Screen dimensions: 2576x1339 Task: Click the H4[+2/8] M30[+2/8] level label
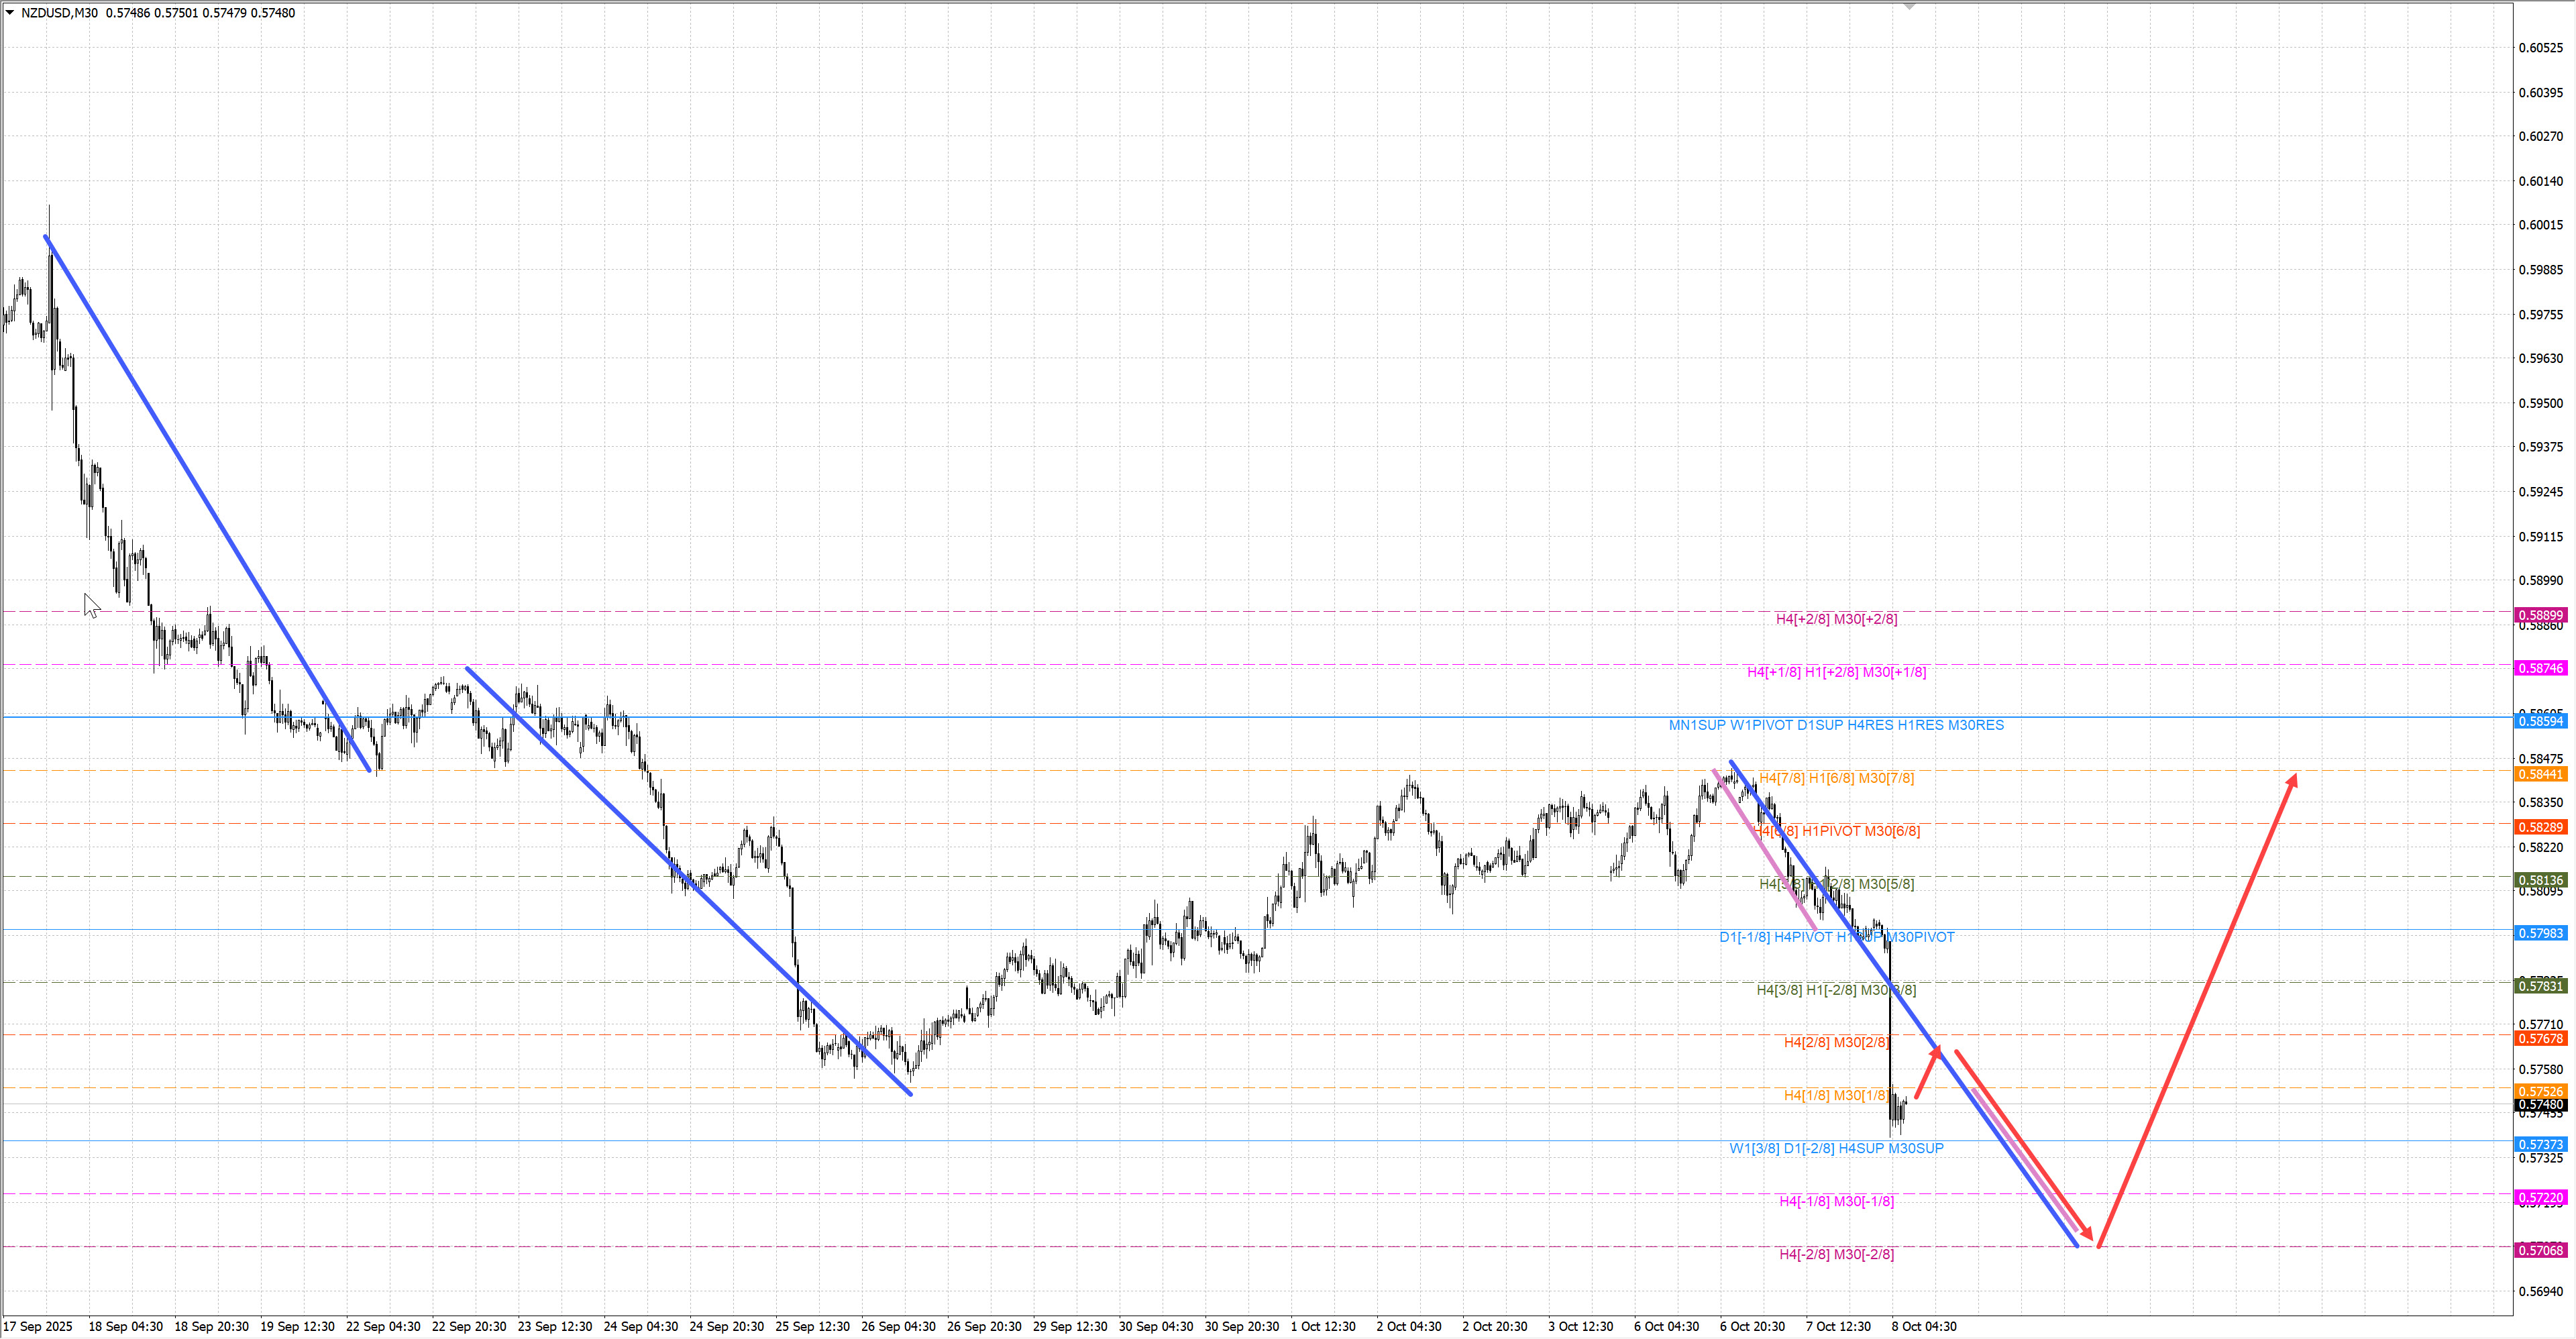[x=1836, y=619]
